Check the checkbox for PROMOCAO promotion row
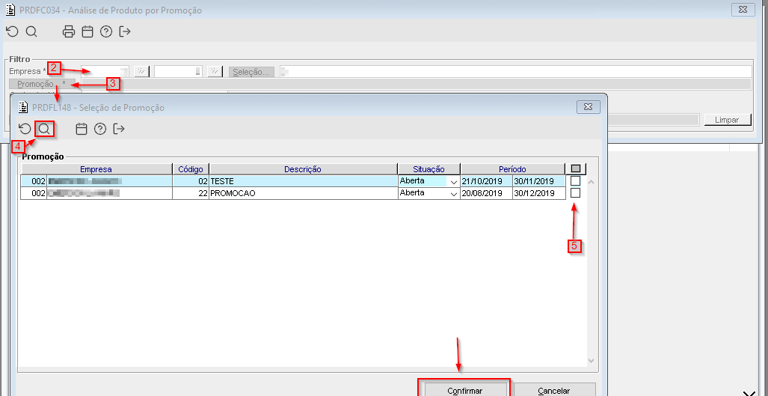The height and width of the screenshot is (396, 768). coord(576,193)
